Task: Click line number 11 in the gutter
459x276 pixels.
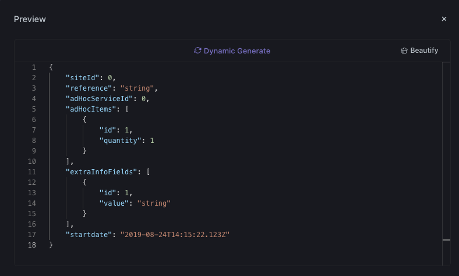Action: [x=32, y=172]
